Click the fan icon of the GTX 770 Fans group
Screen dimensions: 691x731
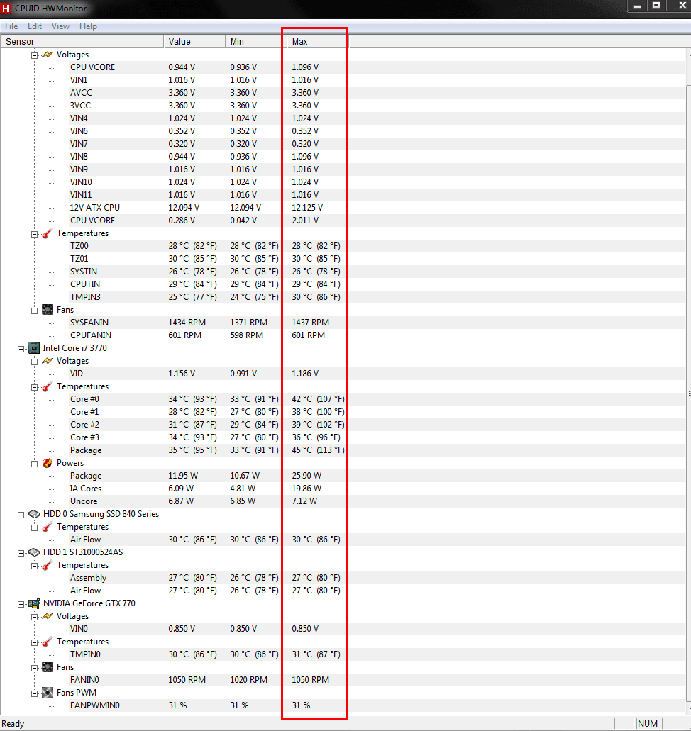tap(47, 667)
